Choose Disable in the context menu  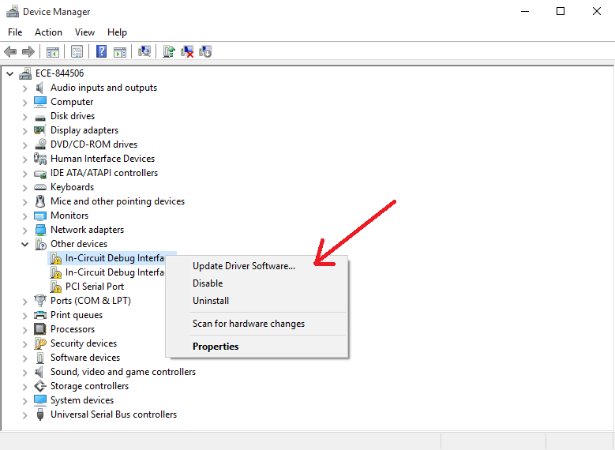pyautogui.click(x=257, y=283)
